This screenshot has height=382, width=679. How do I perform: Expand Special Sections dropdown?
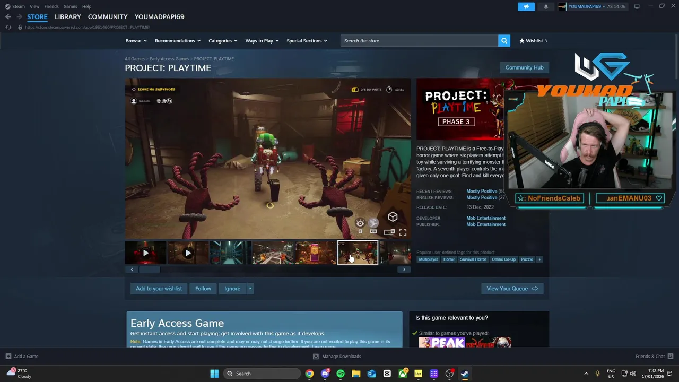click(x=307, y=41)
